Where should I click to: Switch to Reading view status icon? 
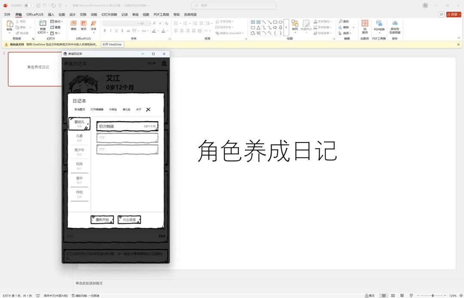click(x=402, y=295)
